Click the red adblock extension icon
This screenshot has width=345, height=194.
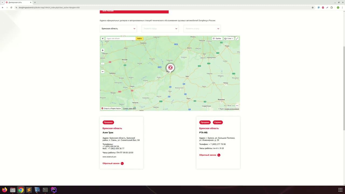[323, 8]
